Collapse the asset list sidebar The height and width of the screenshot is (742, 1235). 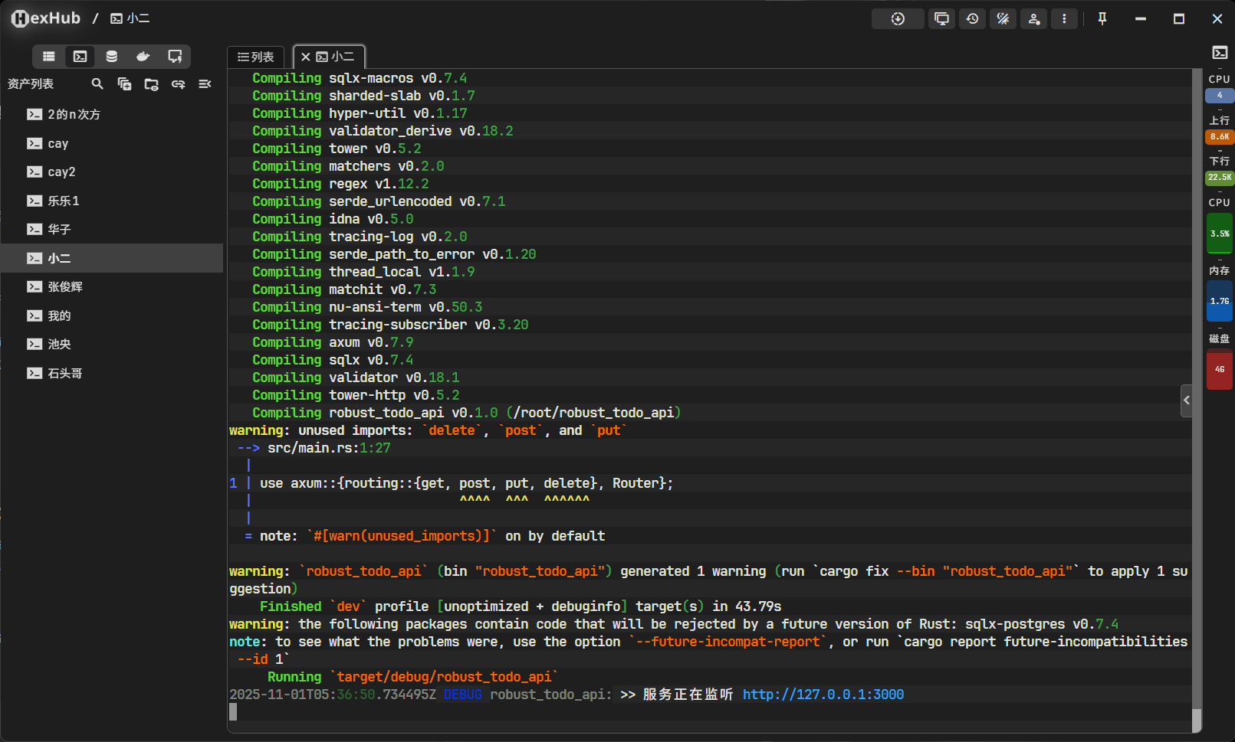pyautogui.click(x=205, y=84)
